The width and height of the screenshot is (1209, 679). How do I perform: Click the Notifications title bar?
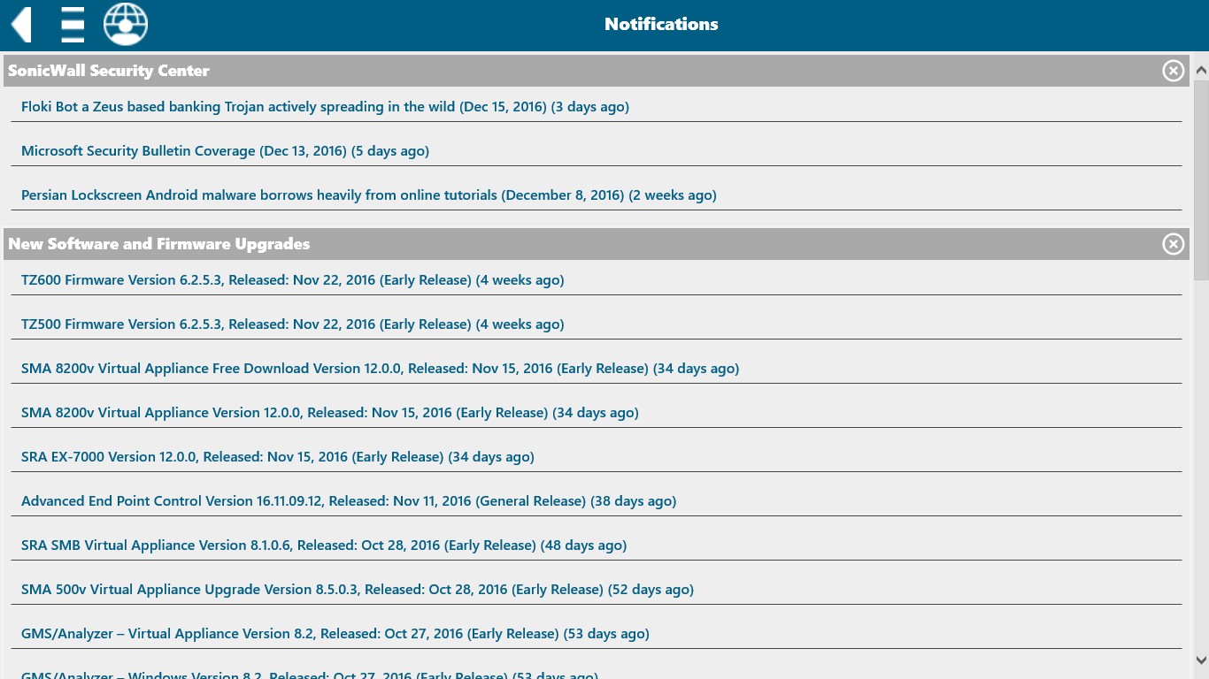point(660,24)
